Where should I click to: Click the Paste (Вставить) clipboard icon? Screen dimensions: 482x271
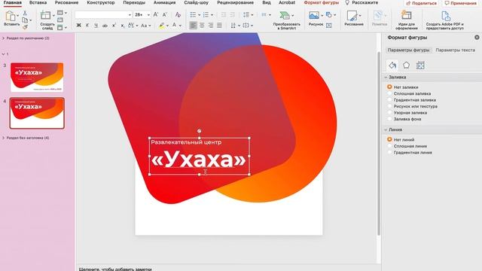10,16
